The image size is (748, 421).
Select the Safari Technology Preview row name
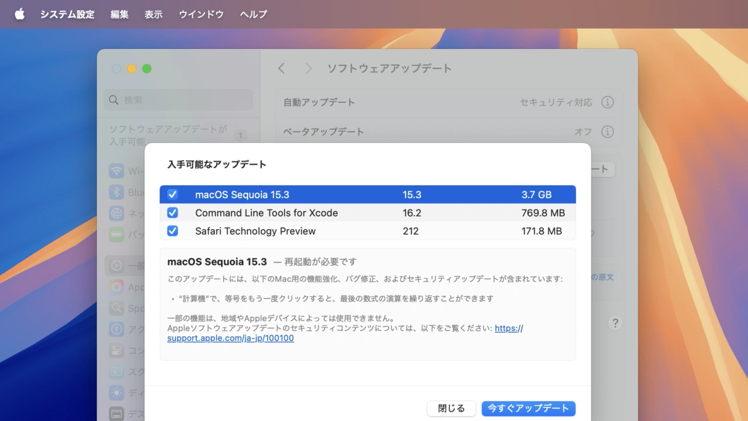(x=255, y=231)
